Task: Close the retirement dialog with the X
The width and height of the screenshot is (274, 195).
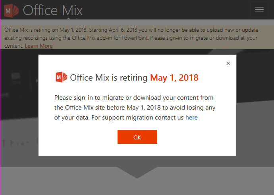Action: click(228, 63)
